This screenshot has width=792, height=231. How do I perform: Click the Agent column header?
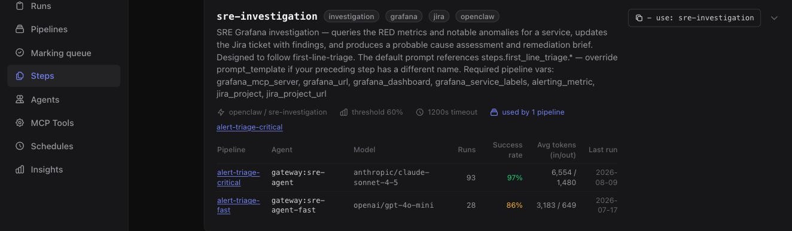[x=282, y=150]
